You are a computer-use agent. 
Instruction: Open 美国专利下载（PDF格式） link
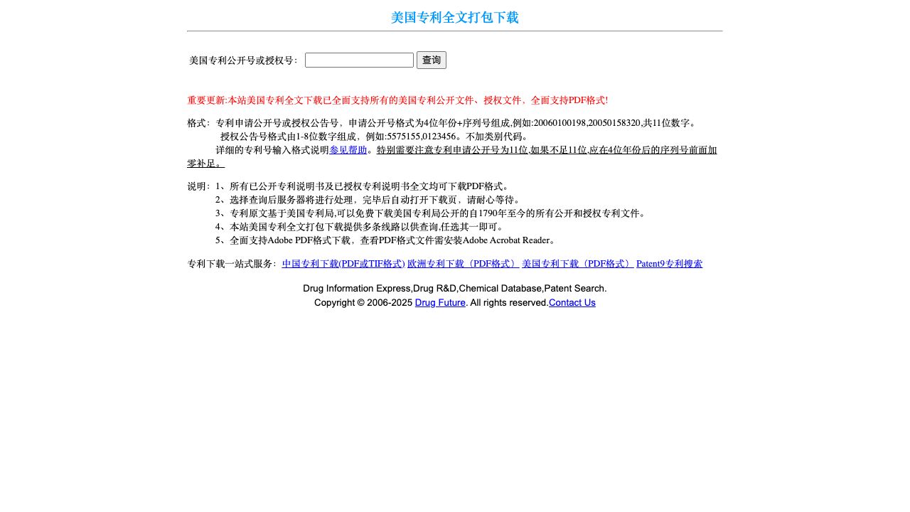point(577,264)
